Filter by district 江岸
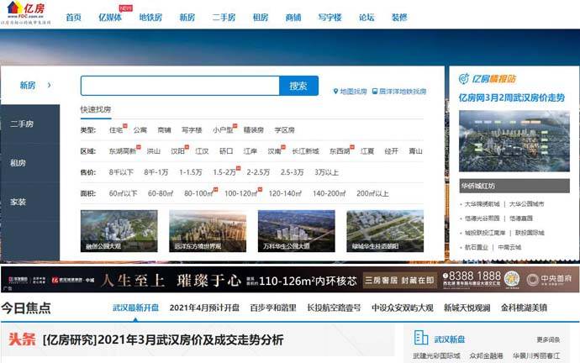 click(250, 151)
